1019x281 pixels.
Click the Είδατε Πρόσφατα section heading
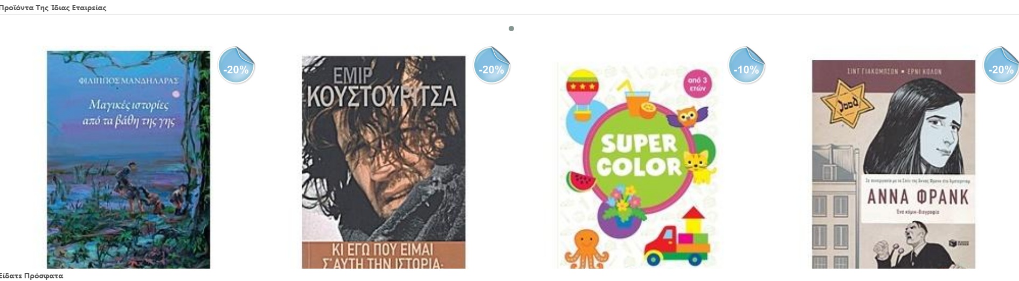coord(31,276)
